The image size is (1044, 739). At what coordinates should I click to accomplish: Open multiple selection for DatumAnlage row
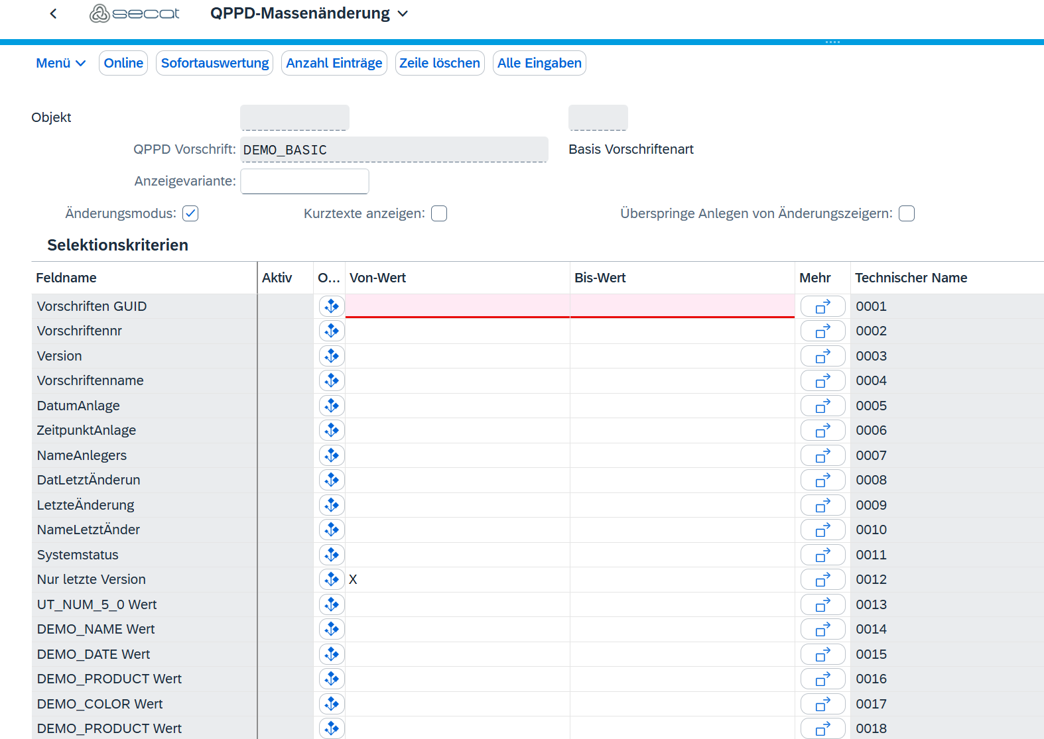click(x=822, y=406)
